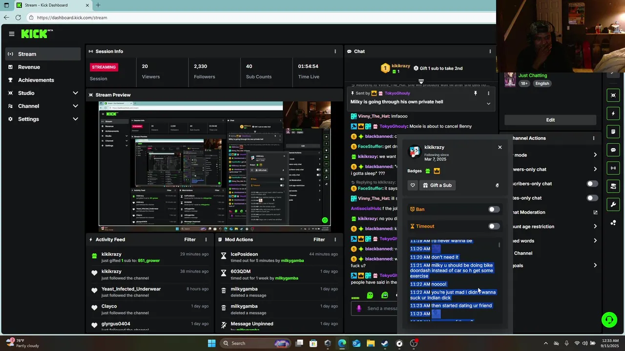
Task: Click leaderboard collapse handle under gift banner
Action: [421, 81]
